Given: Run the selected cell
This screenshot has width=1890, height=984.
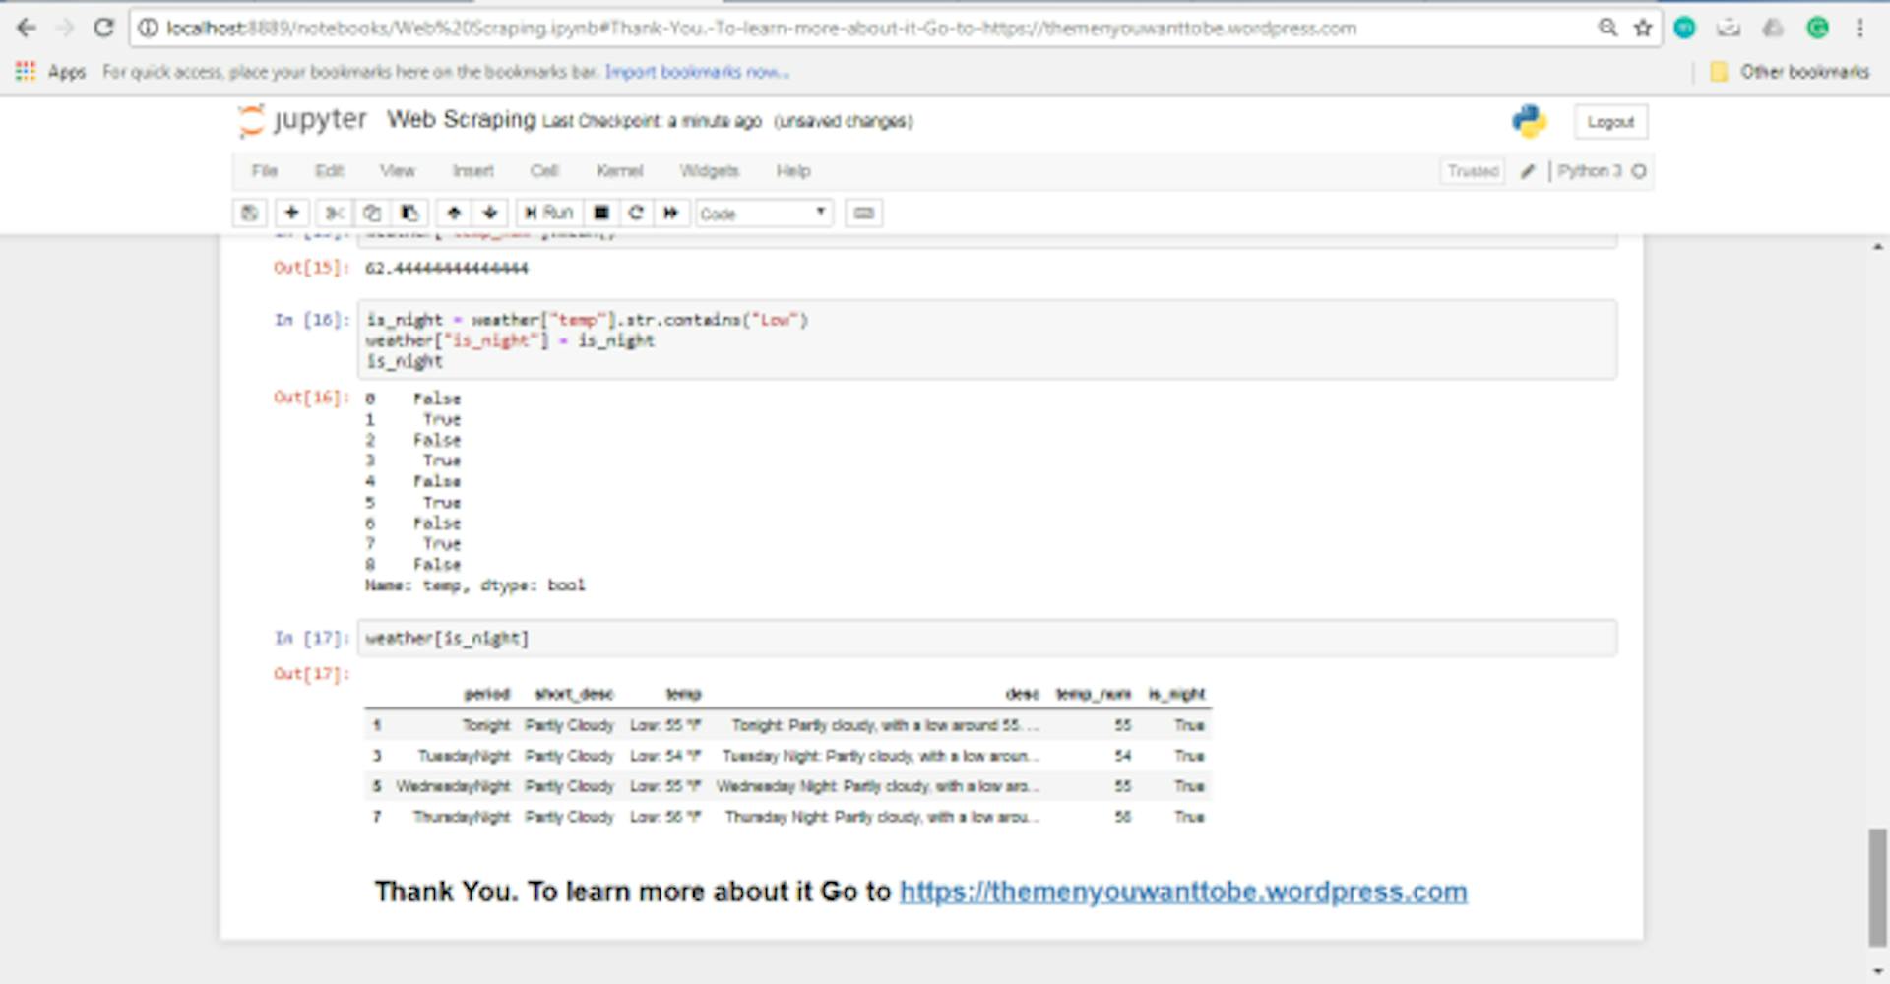Looking at the screenshot, I should (x=549, y=213).
